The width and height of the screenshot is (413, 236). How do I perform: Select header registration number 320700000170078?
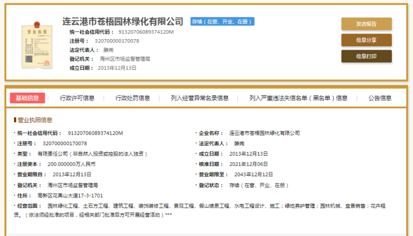click(117, 41)
